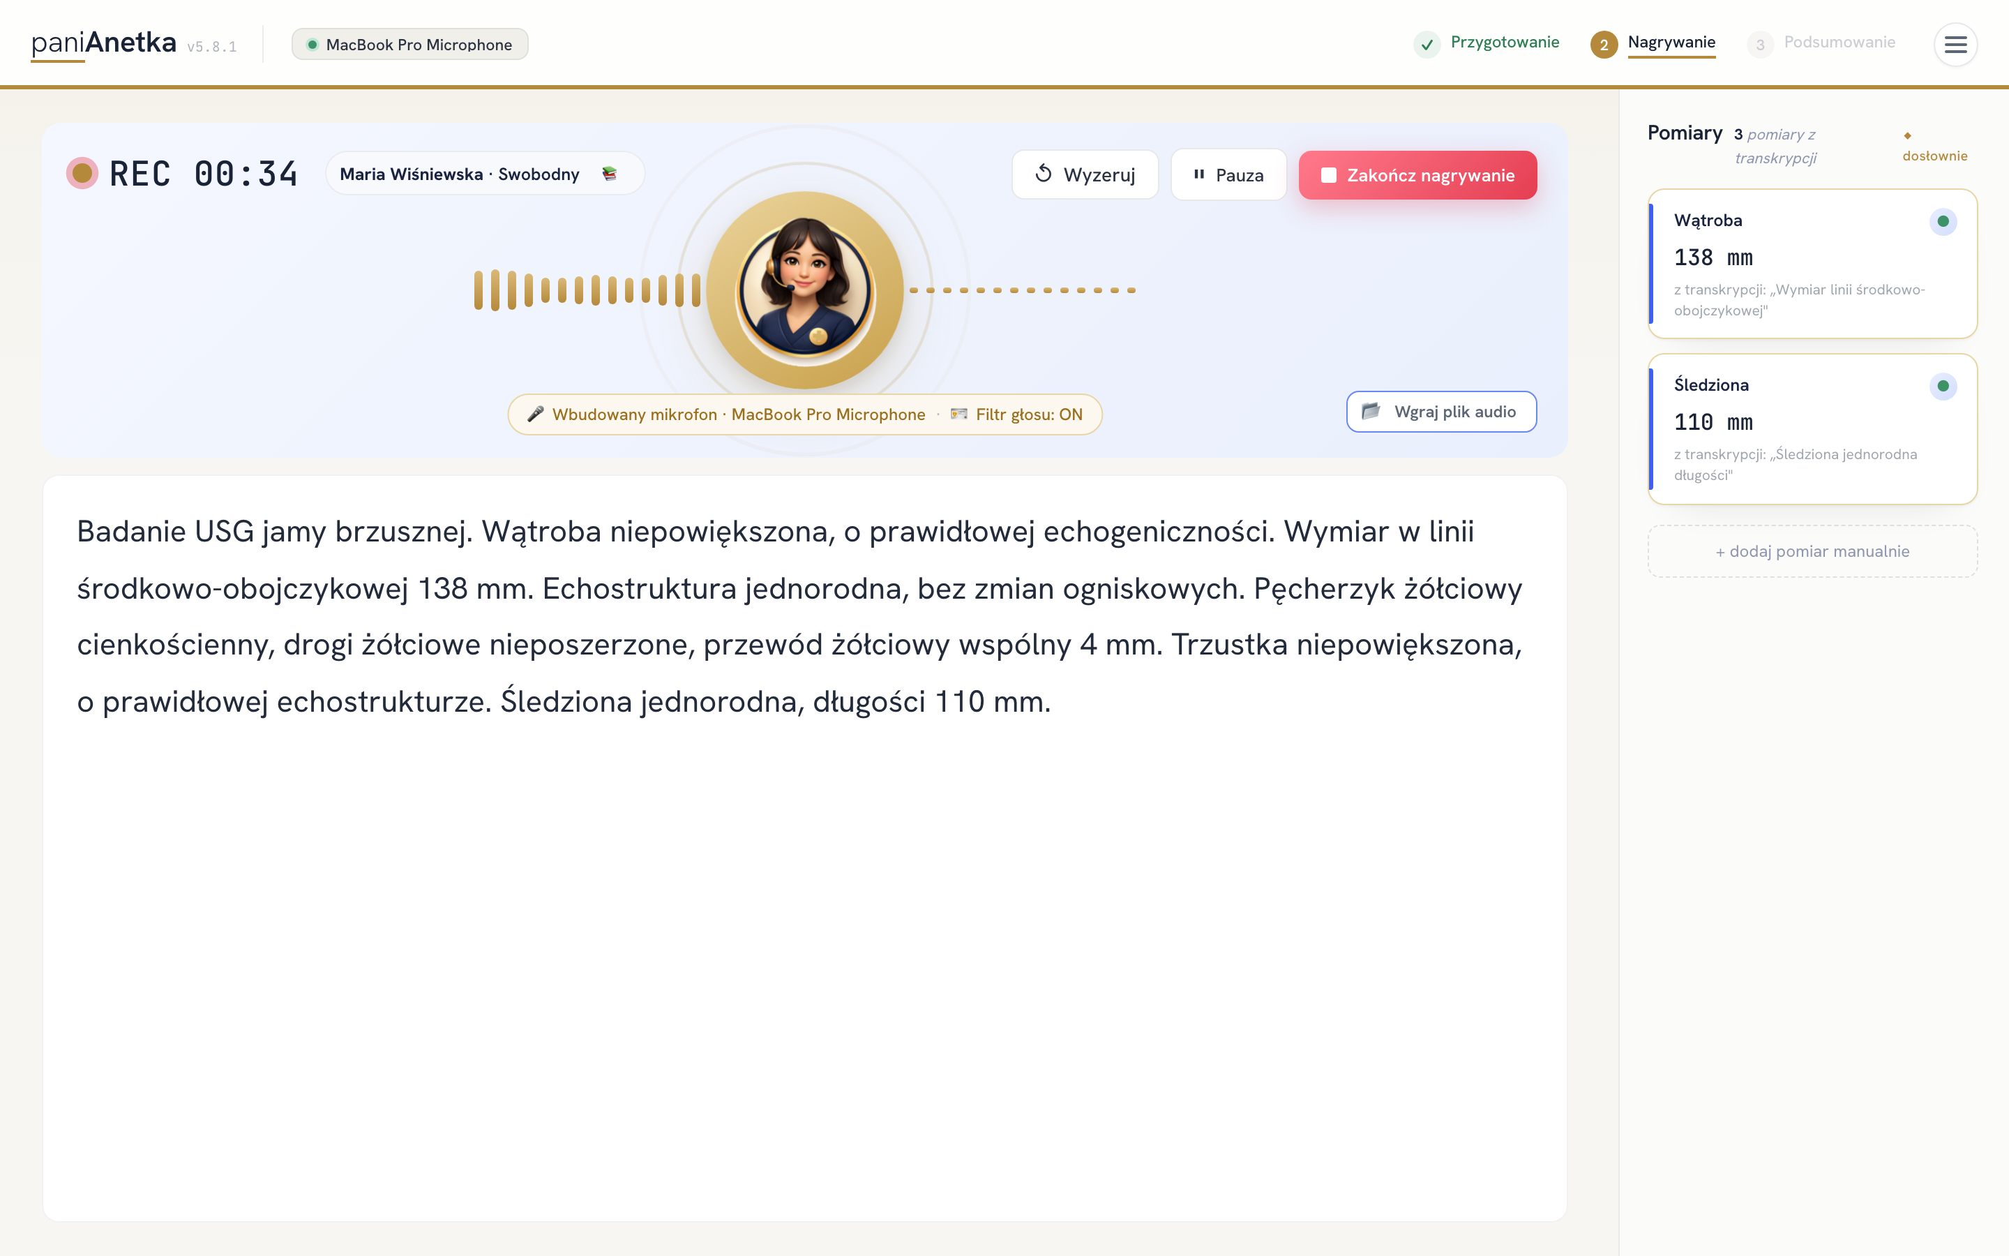Viewport: 2009px width, 1256px height.
Task: Click the green status dot of MacBook microphone
Action: coord(312,44)
